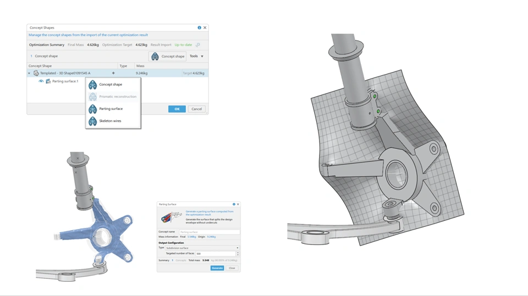Confirm with OK in Concept Shapes
This screenshot has height=296, width=528.
click(x=177, y=109)
